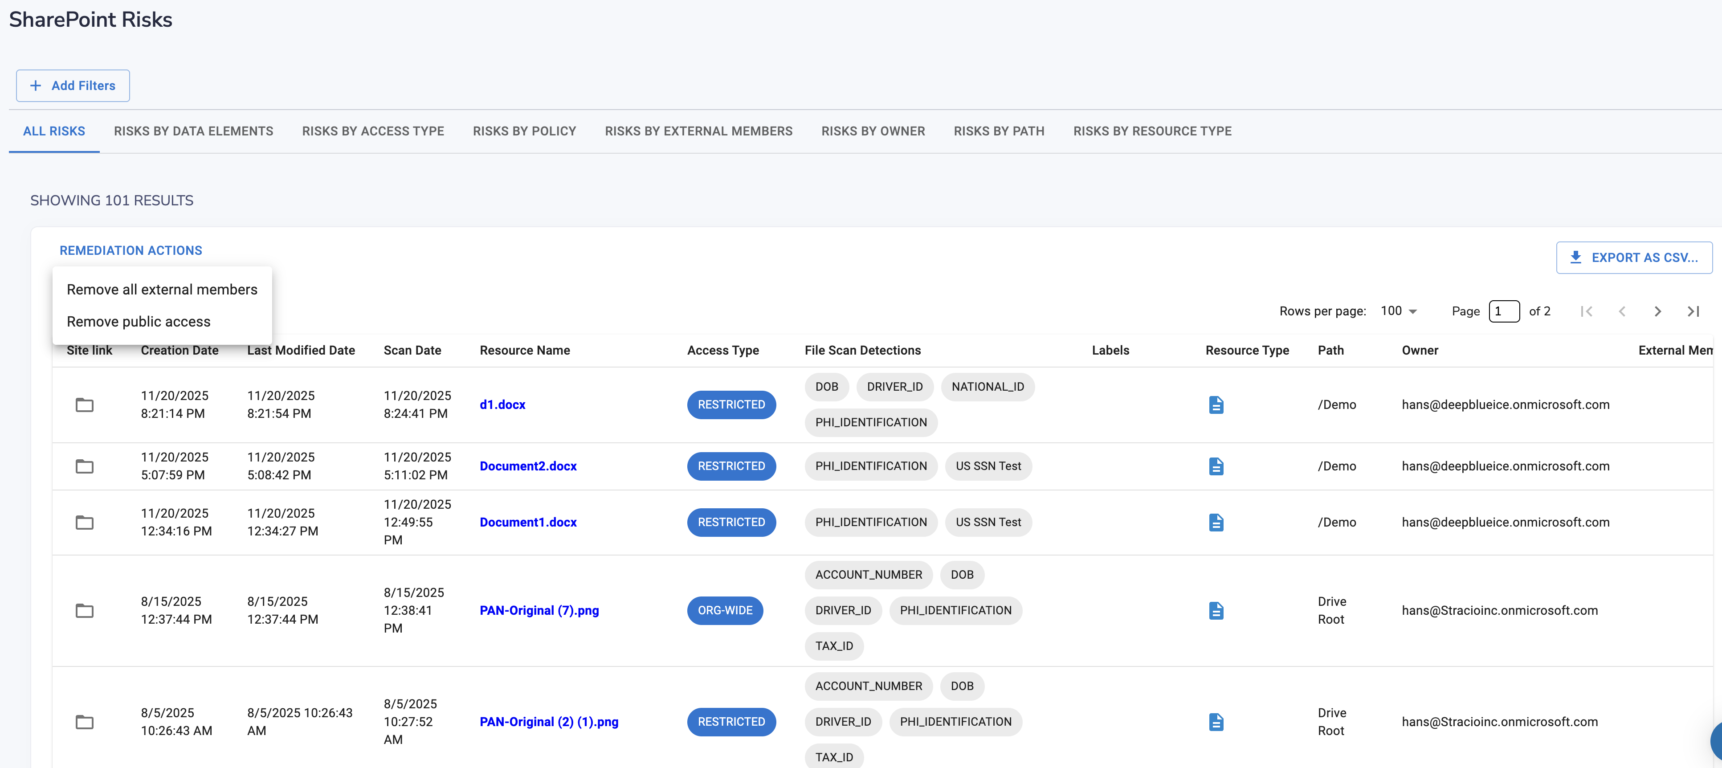The height and width of the screenshot is (768, 1722).
Task: Open Document2.docx resource link
Action: pos(528,466)
